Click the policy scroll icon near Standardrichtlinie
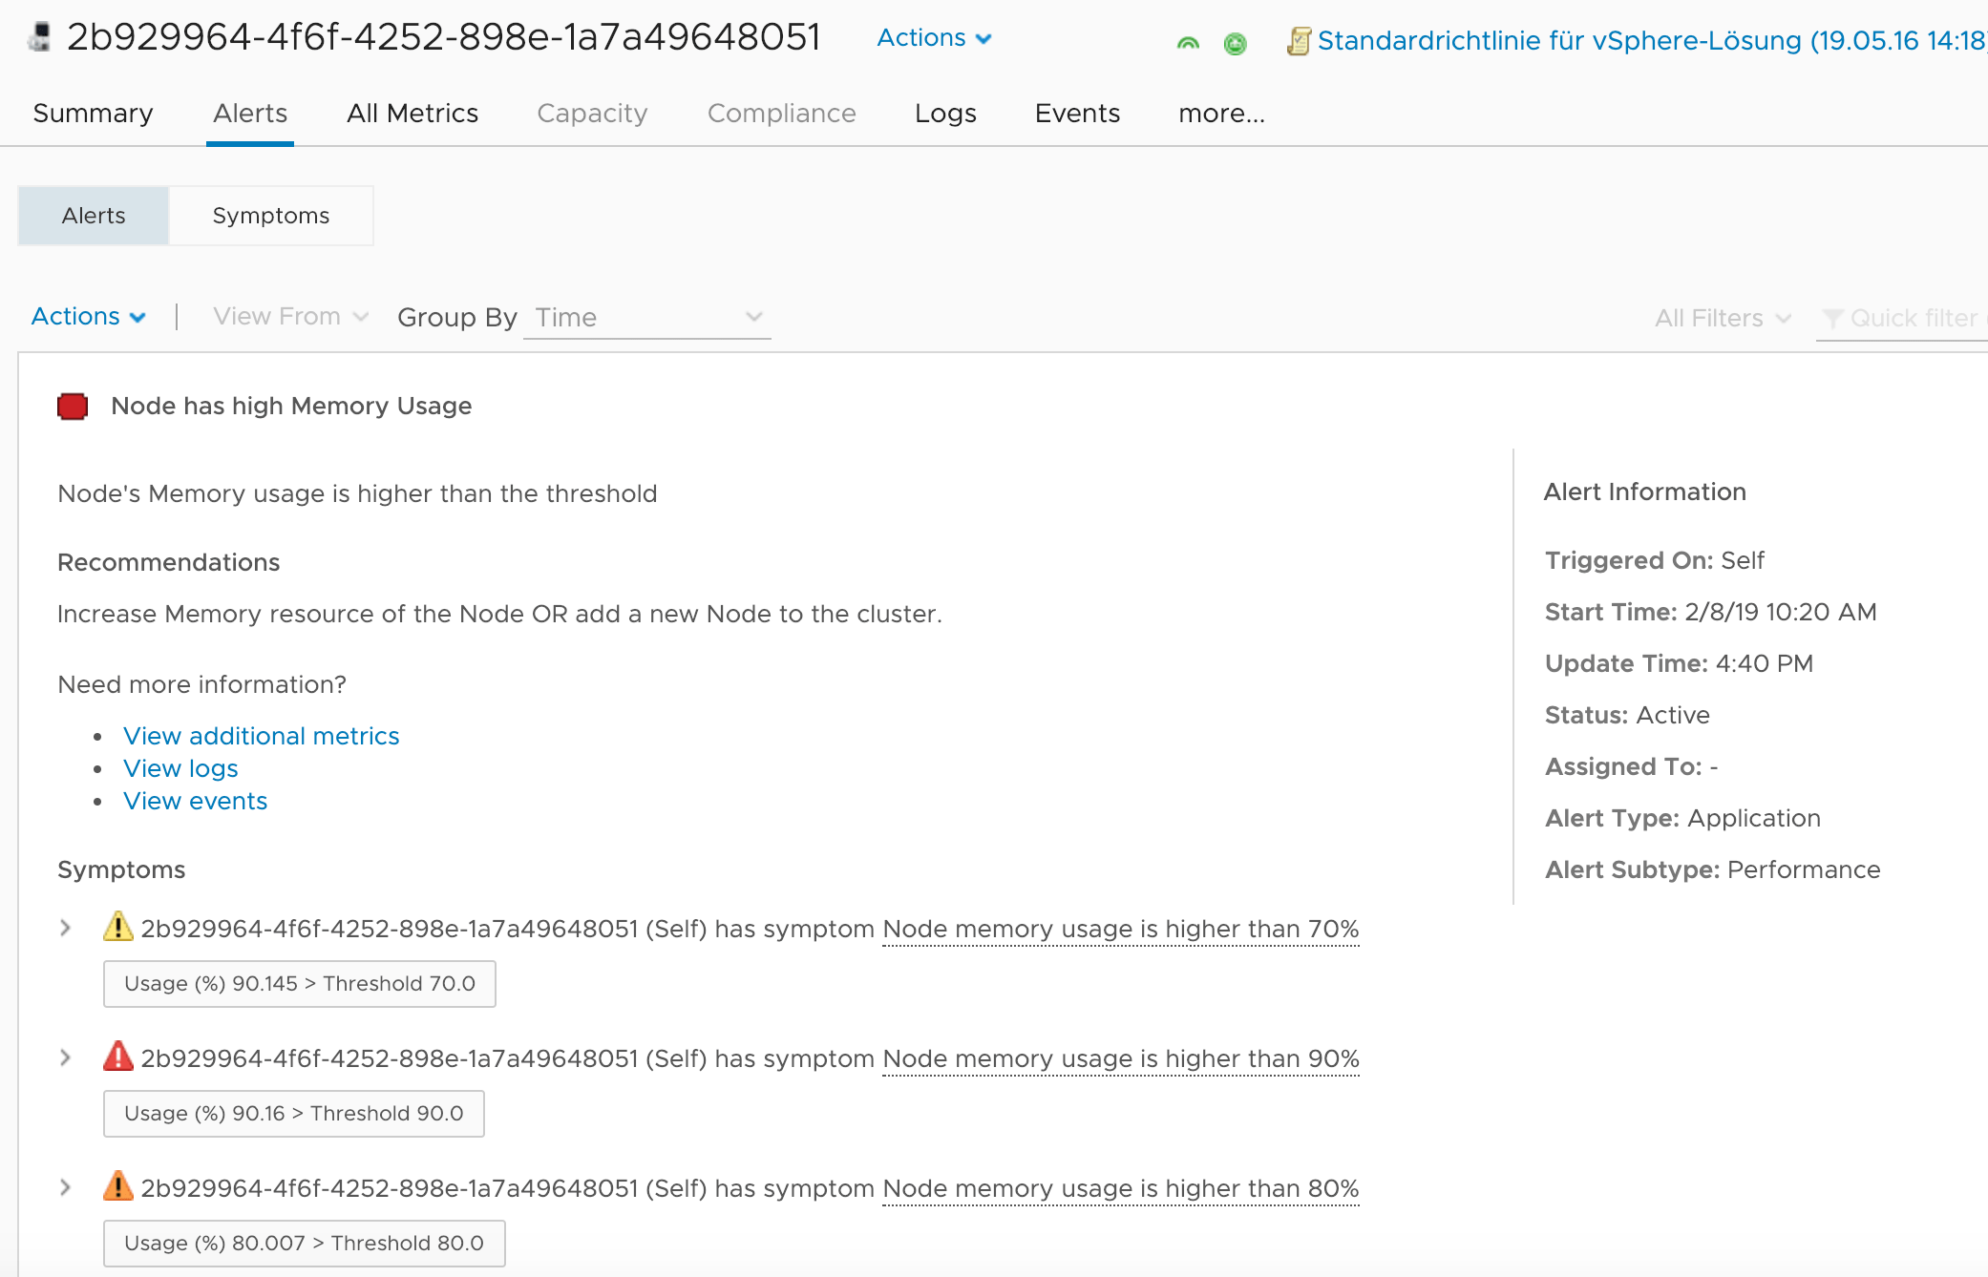The width and height of the screenshot is (1988, 1277). (1299, 41)
